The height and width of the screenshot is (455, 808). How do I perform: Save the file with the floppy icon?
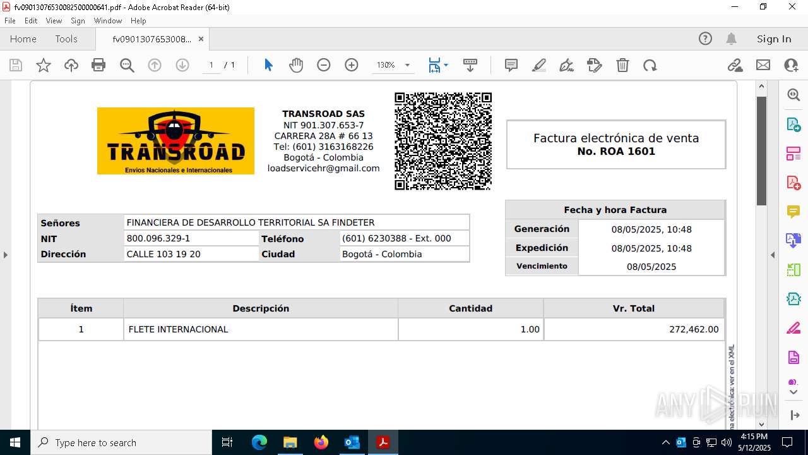pos(16,65)
